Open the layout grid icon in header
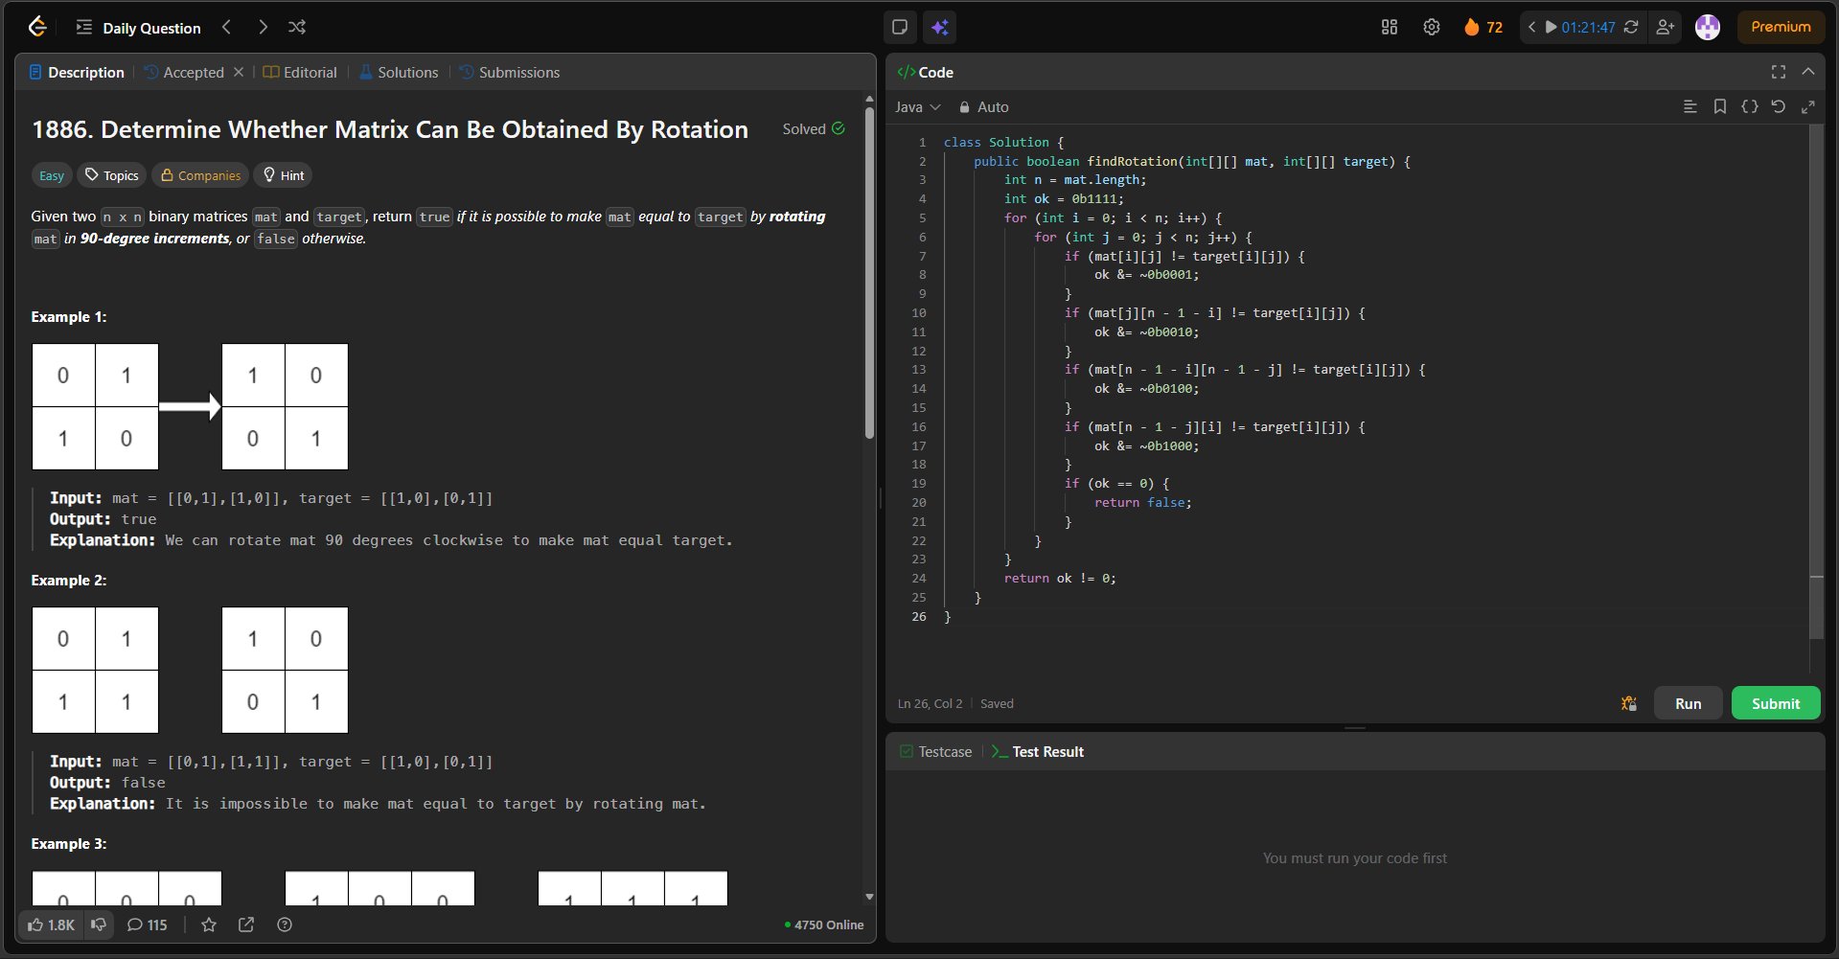Screen dimensions: 1839x959 (1389, 27)
